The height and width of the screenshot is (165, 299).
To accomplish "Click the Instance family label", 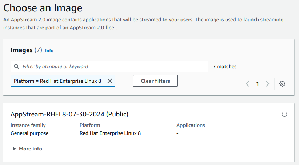I will [28, 125].
